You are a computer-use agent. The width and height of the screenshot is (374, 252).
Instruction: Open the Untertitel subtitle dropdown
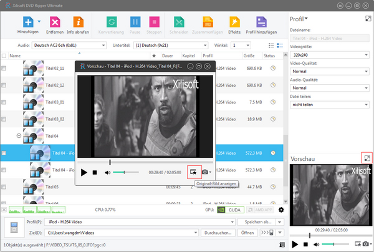click(171, 45)
